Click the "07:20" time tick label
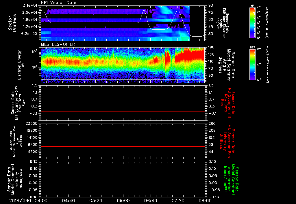Screen dimensions: 296x204 pos(178,201)
